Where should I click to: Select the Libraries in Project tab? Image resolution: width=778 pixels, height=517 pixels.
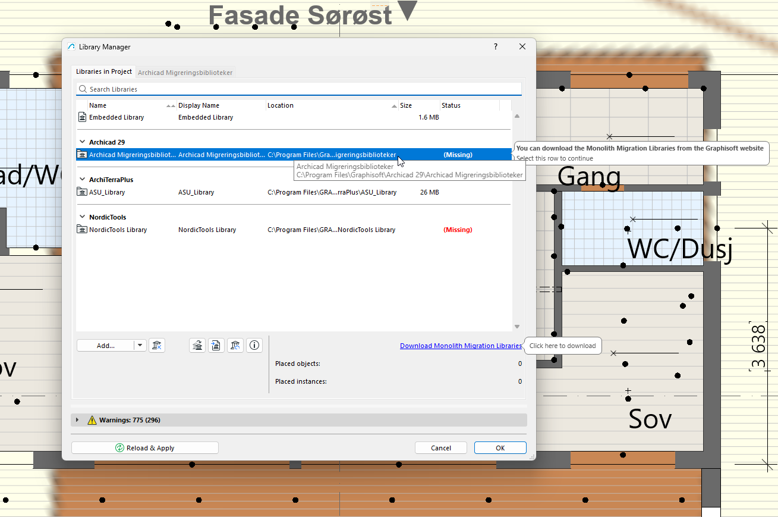click(104, 72)
